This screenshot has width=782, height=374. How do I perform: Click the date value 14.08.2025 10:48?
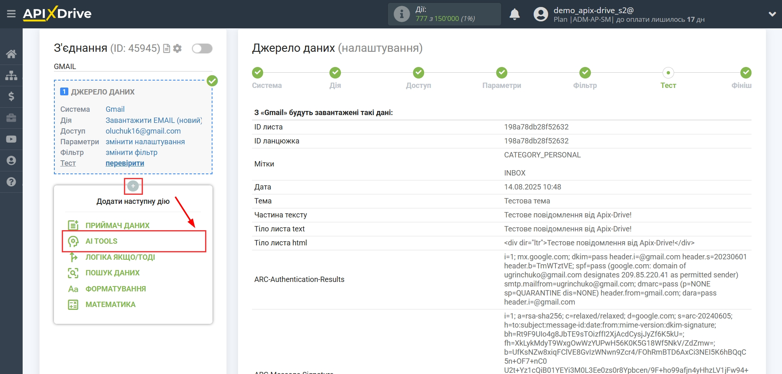coord(532,187)
